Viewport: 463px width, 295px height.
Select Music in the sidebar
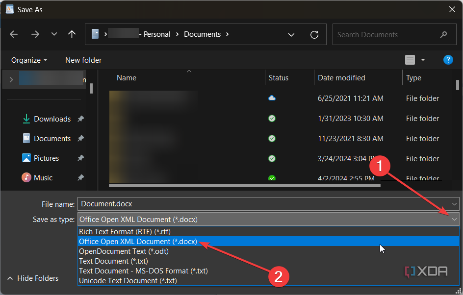[x=44, y=177]
